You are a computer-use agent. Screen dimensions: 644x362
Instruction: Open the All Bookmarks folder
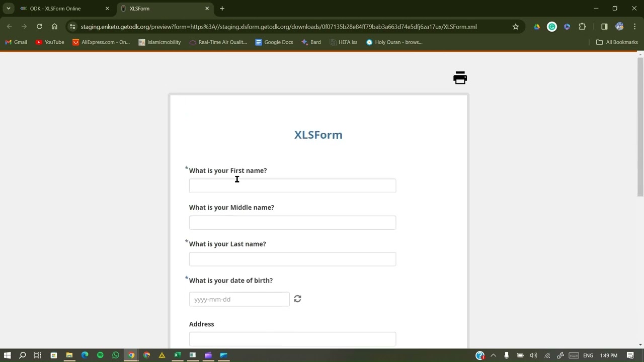click(617, 42)
